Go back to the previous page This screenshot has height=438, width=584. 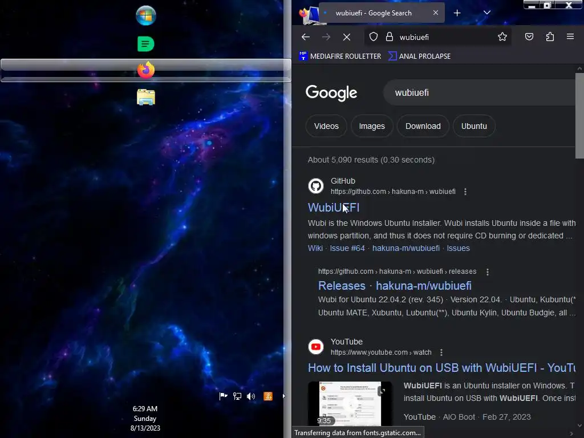306,37
